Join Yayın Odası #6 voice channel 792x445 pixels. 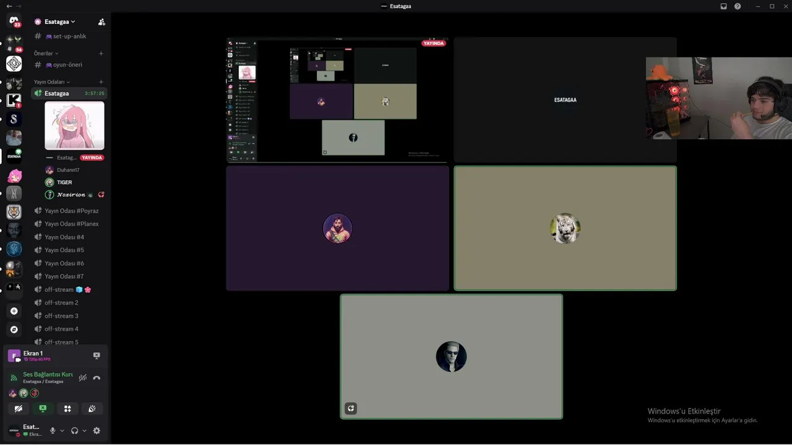[69, 263]
